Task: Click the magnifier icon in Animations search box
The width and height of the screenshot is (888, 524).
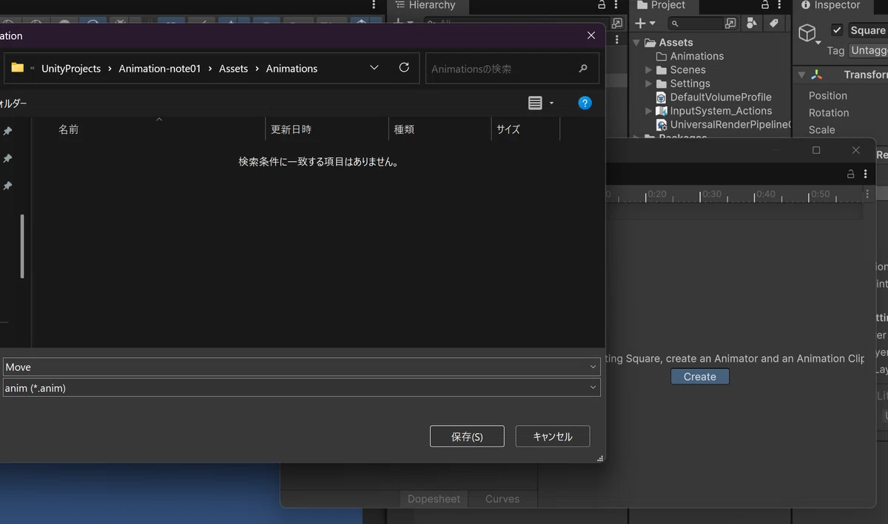Action: [x=583, y=69]
